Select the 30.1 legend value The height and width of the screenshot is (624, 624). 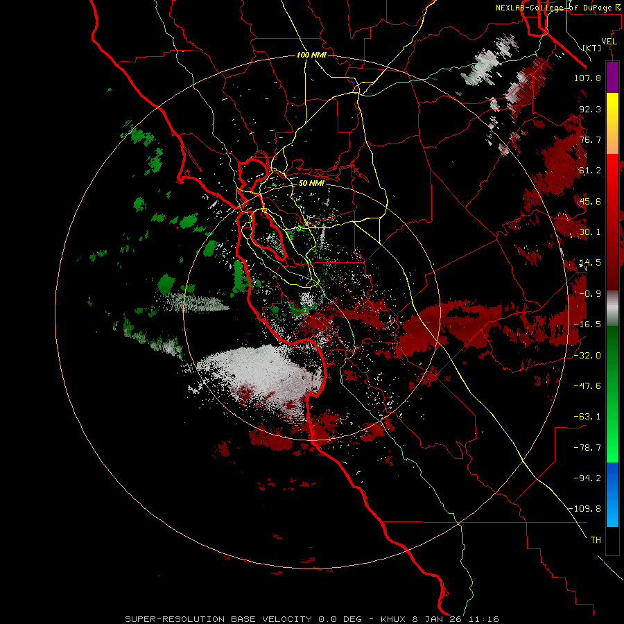[590, 232]
